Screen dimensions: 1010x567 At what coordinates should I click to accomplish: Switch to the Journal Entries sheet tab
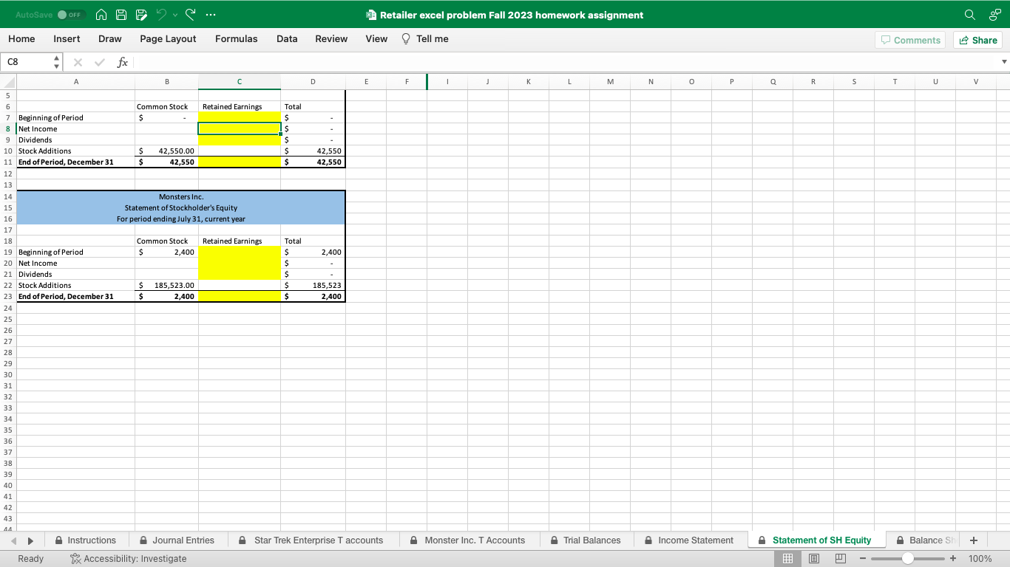coord(177,540)
